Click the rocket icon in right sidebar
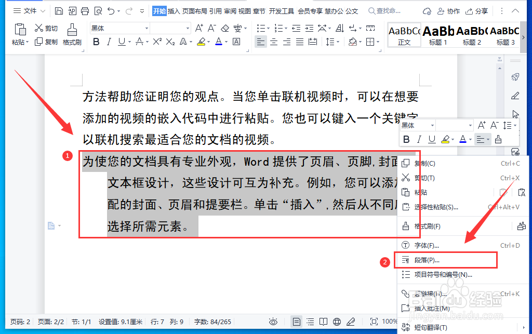This screenshot has height=334, width=532. point(515,77)
